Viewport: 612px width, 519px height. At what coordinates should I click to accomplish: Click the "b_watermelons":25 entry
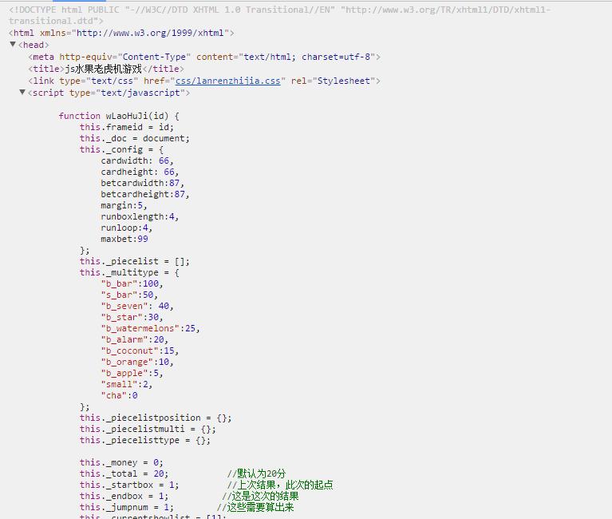click(x=150, y=328)
